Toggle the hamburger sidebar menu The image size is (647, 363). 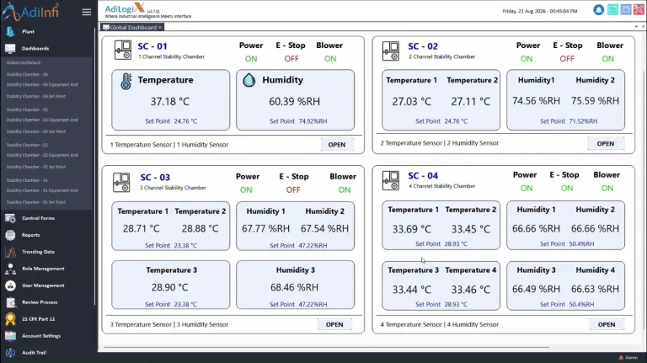pos(86,12)
